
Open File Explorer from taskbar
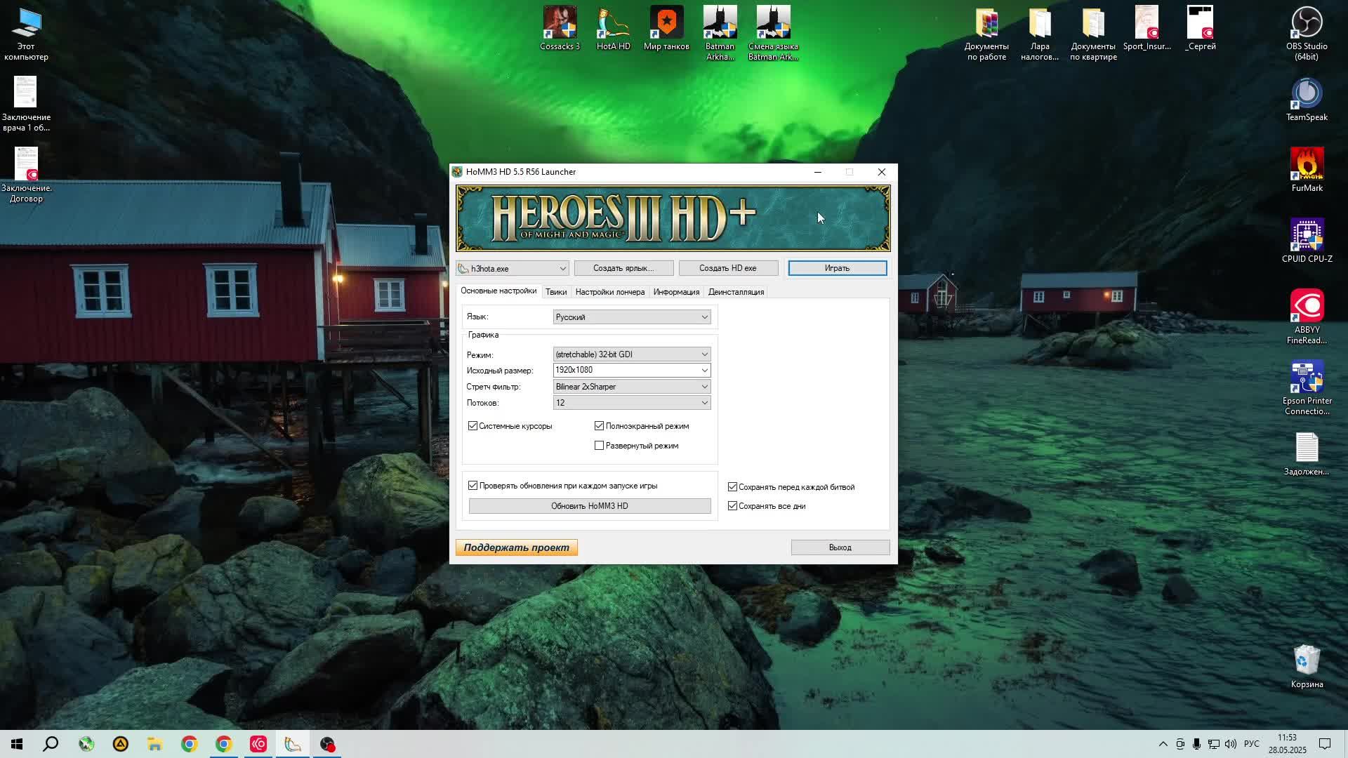coord(154,744)
